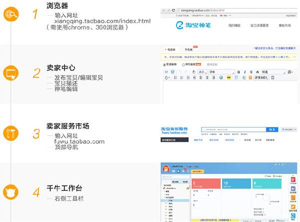Apply bold formatting in the editor toolbar
Image resolution: width=300 pixels, height=222 pixels.
tap(238, 72)
